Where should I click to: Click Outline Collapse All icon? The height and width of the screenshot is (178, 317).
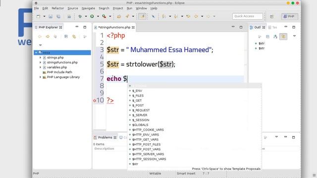click(x=267, y=37)
